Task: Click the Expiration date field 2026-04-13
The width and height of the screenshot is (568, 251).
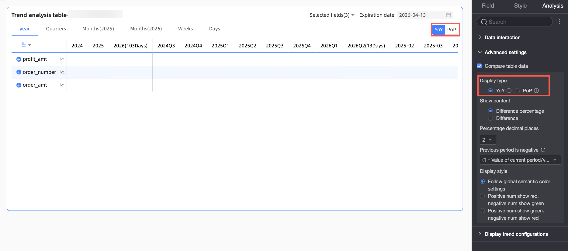Action: (425, 15)
